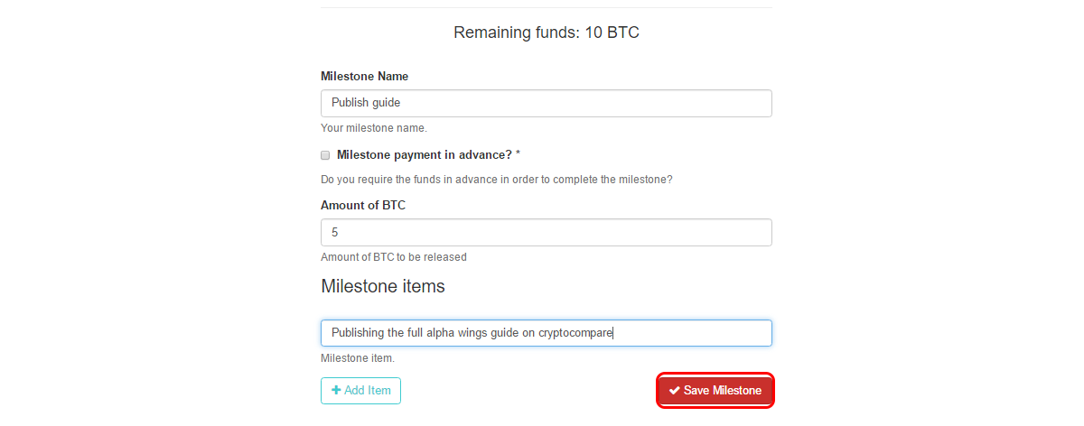Click the 'Milestone items' section heading
The image size is (1084, 426).
(383, 286)
